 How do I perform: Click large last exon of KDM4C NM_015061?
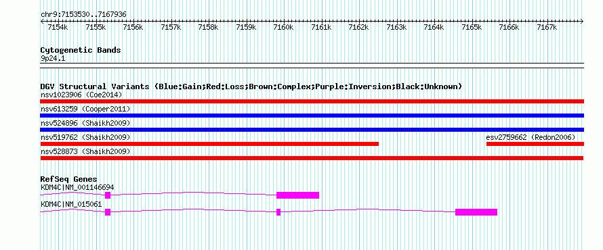[476, 212]
